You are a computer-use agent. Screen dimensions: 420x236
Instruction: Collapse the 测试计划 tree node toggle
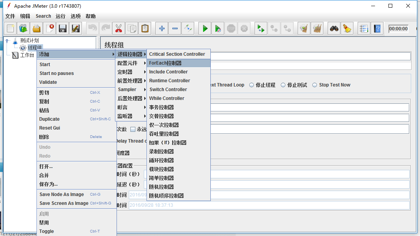(7, 41)
